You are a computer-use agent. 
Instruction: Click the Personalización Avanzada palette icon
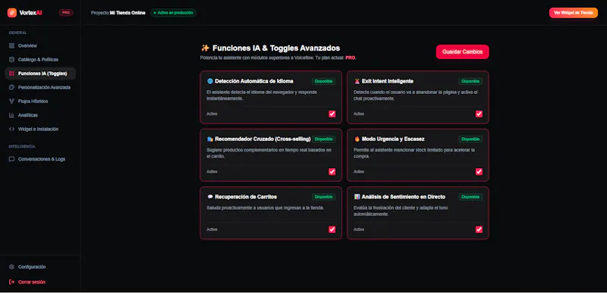(x=11, y=87)
